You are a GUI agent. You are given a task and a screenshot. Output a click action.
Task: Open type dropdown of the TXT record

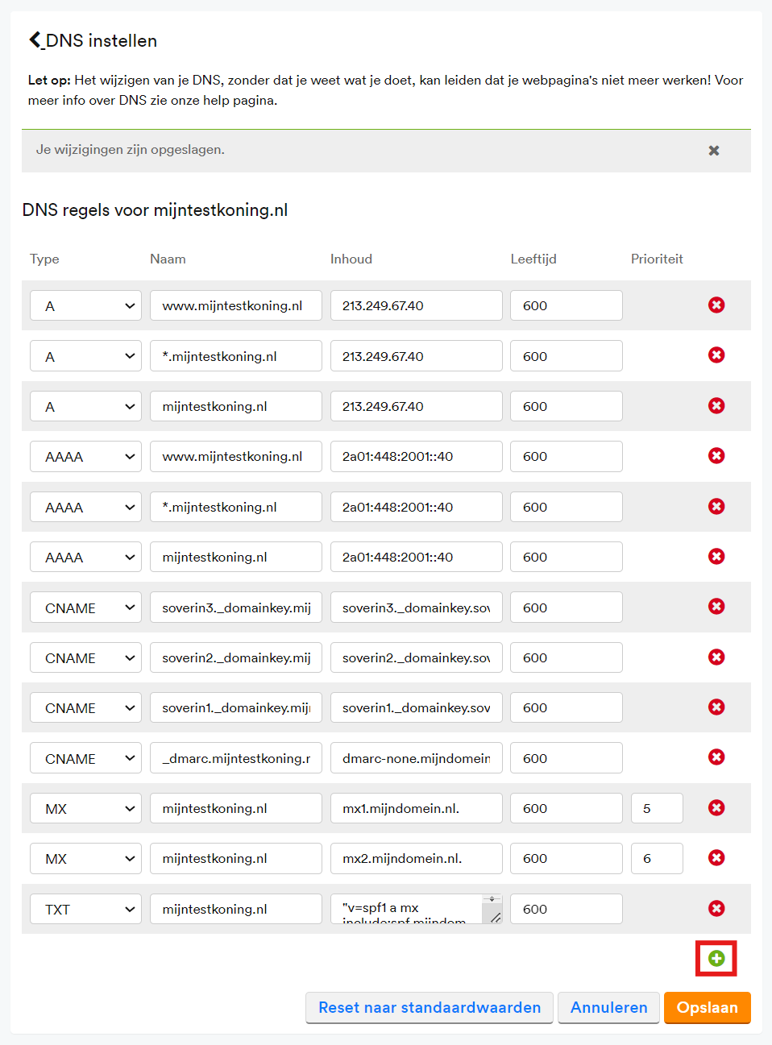(85, 910)
